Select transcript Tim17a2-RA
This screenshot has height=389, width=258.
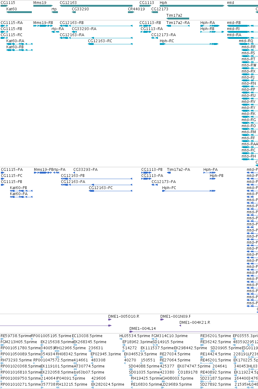(178, 23)
